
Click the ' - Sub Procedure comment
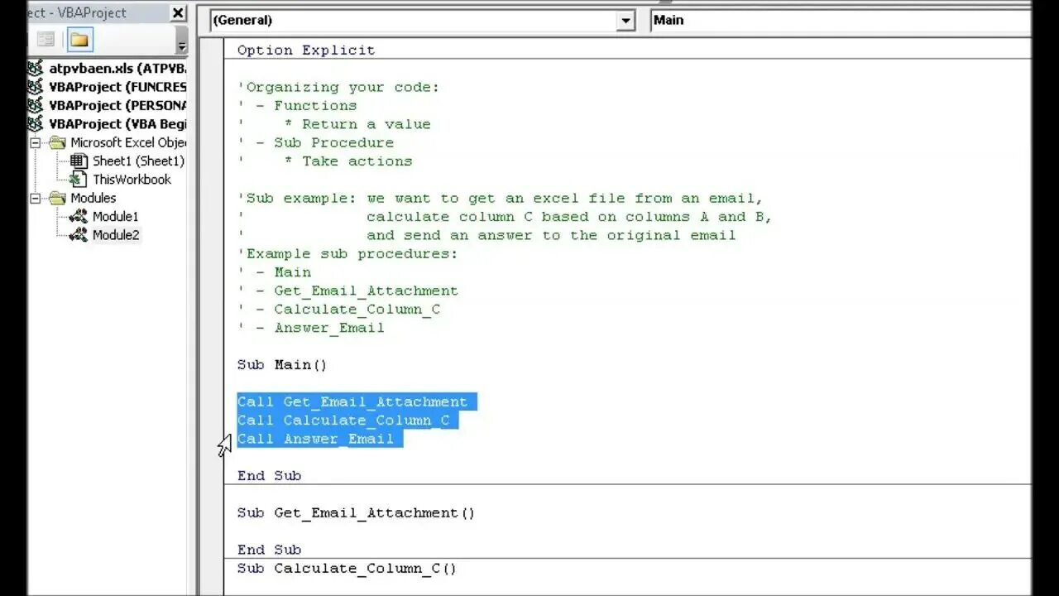pyautogui.click(x=315, y=142)
